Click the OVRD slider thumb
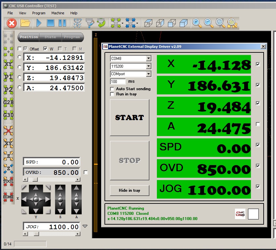This screenshot has width=276, height=250. [35, 180]
